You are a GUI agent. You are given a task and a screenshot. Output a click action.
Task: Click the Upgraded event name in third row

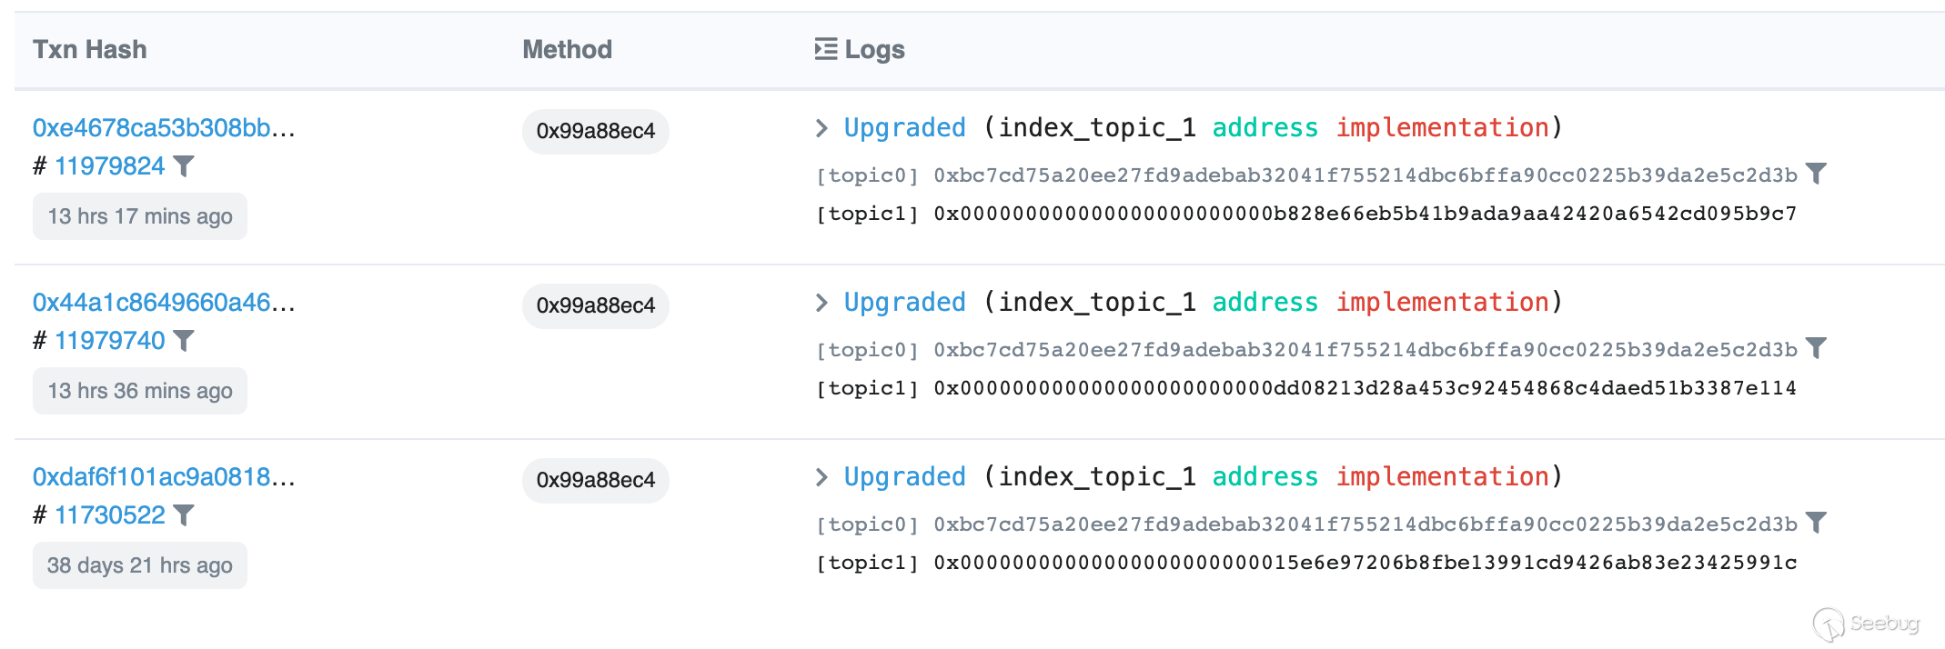[904, 477]
